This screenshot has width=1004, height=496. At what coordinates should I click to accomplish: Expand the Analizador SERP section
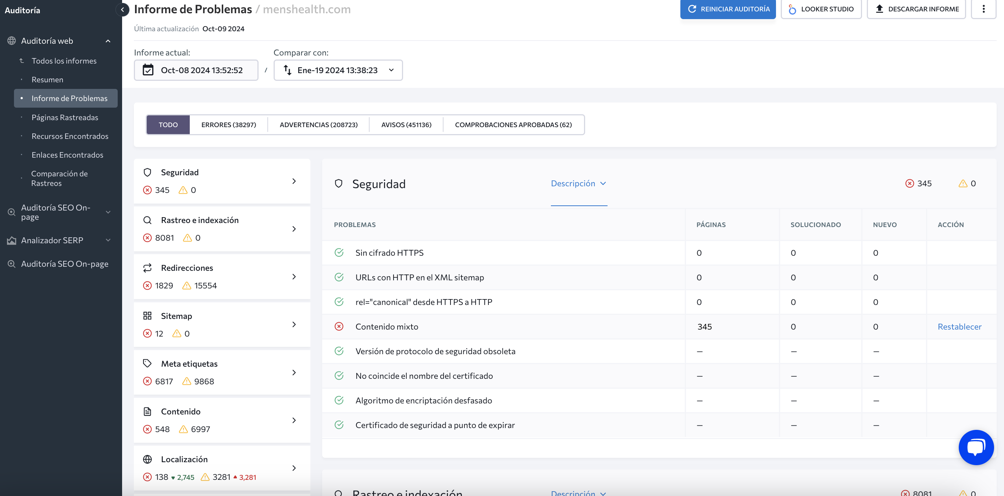pyautogui.click(x=108, y=240)
